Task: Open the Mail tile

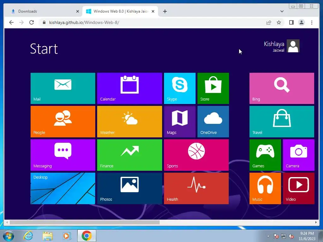Action: tap(63, 88)
